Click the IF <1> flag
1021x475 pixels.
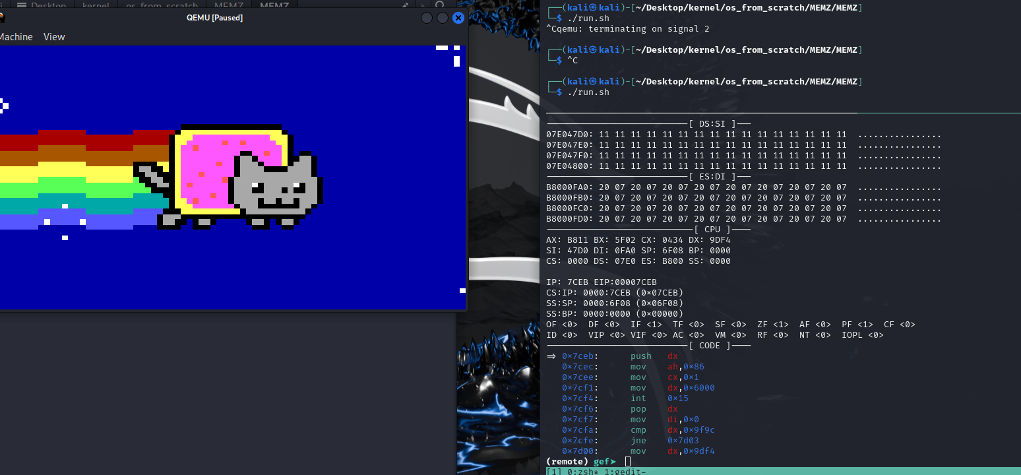point(646,325)
